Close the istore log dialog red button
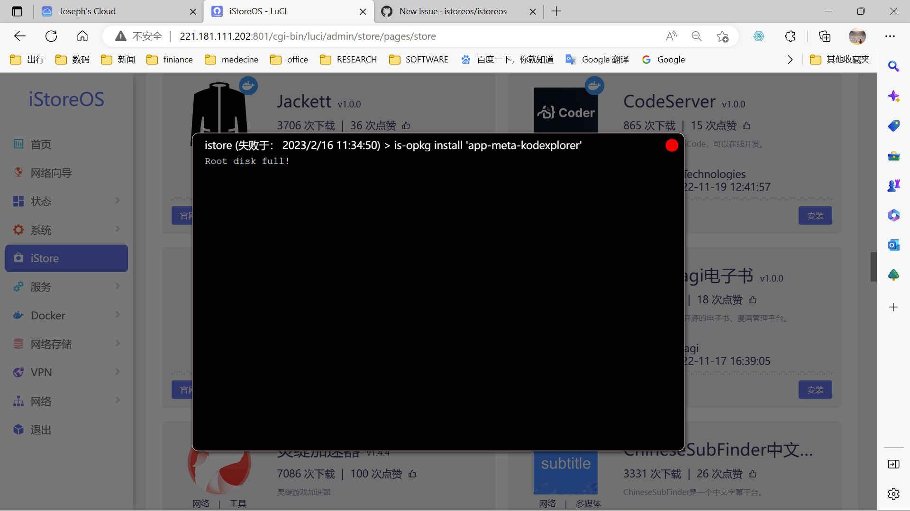 point(672,145)
